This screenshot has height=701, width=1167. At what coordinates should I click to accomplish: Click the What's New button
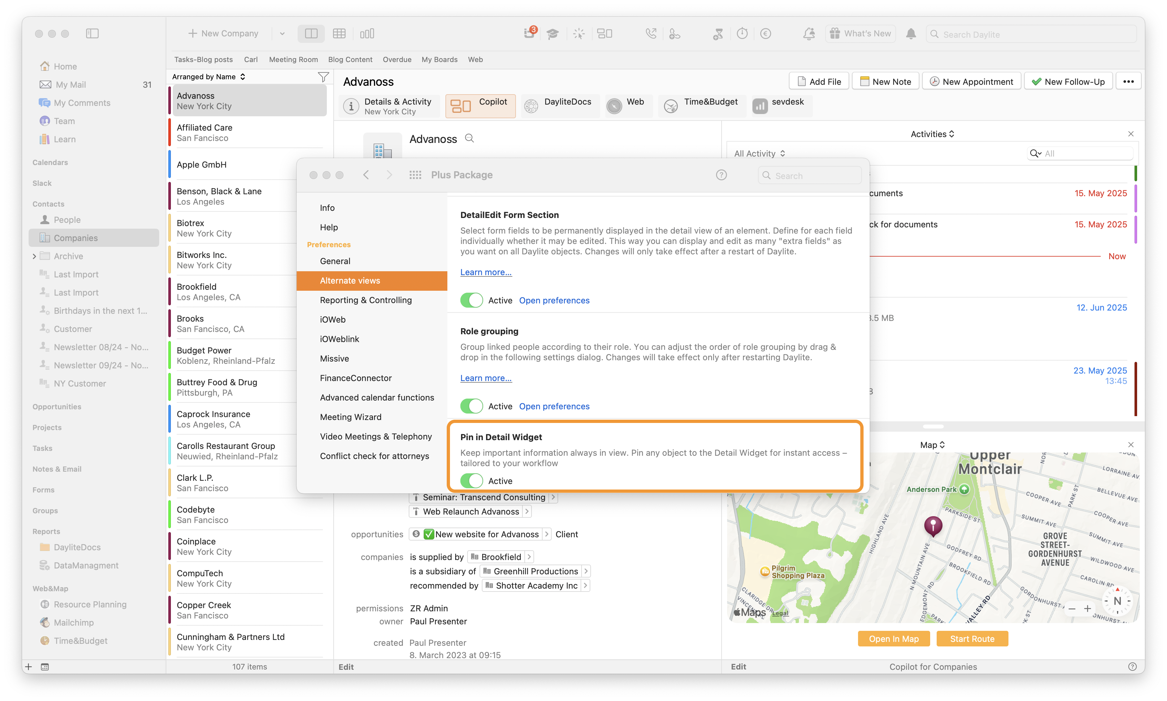[x=860, y=33]
